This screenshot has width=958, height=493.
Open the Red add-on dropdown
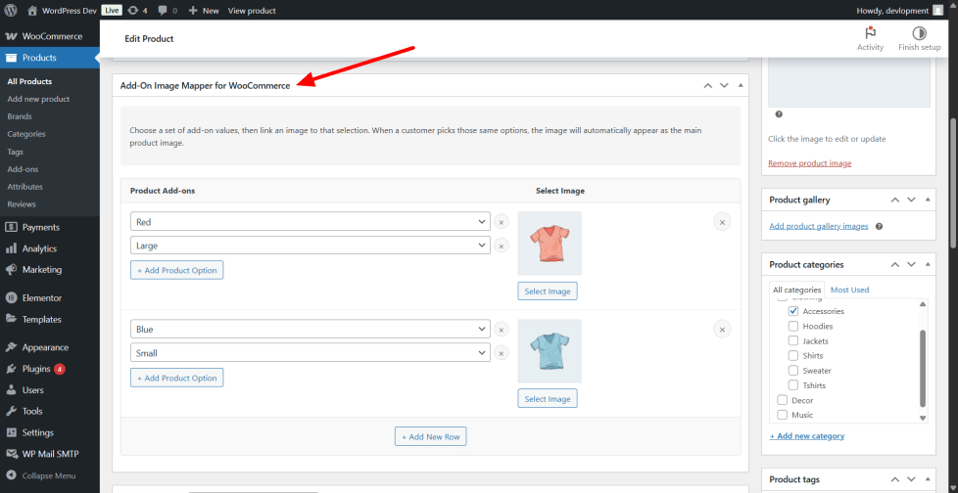coord(311,222)
